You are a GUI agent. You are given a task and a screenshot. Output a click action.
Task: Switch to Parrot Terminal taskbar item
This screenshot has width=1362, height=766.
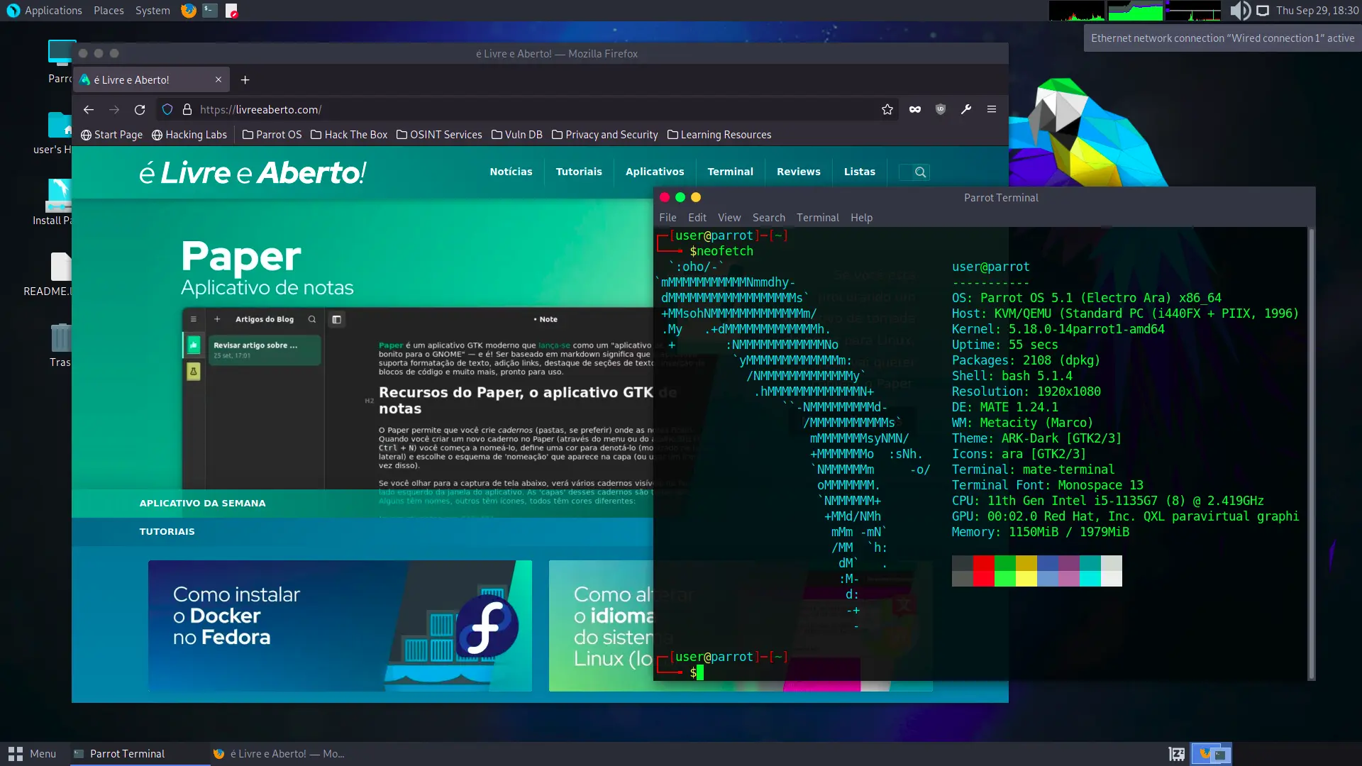coord(139,754)
